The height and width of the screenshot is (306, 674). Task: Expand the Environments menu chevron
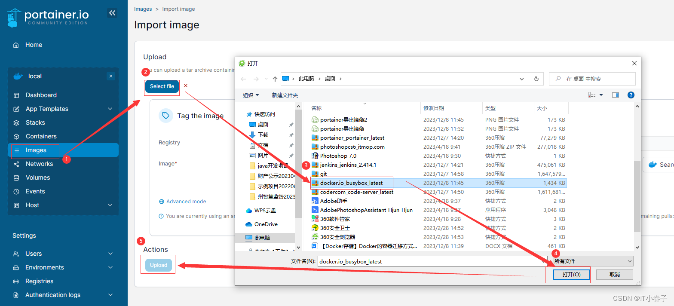[110, 267]
